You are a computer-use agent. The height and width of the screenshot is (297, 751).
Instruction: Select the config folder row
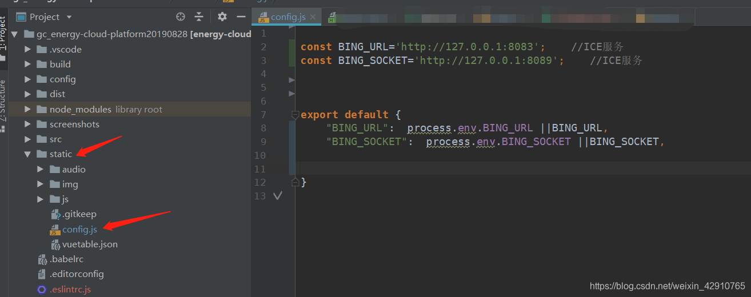click(130, 79)
